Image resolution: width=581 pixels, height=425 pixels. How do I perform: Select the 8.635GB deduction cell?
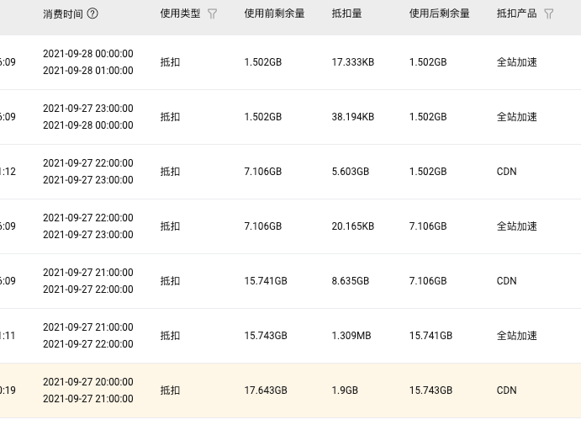coord(350,281)
